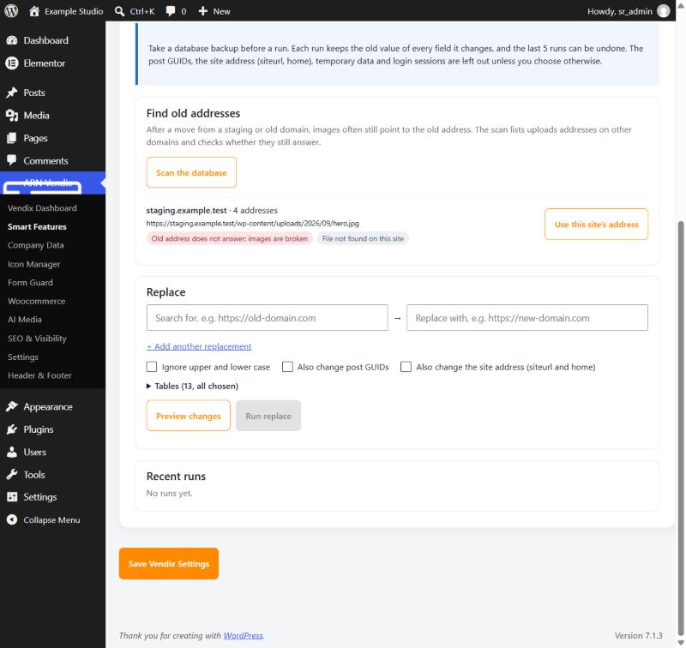The width and height of the screenshot is (686, 648).
Task: Open Media library via its icon
Action: pyautogui.click(x=12, y=116)
